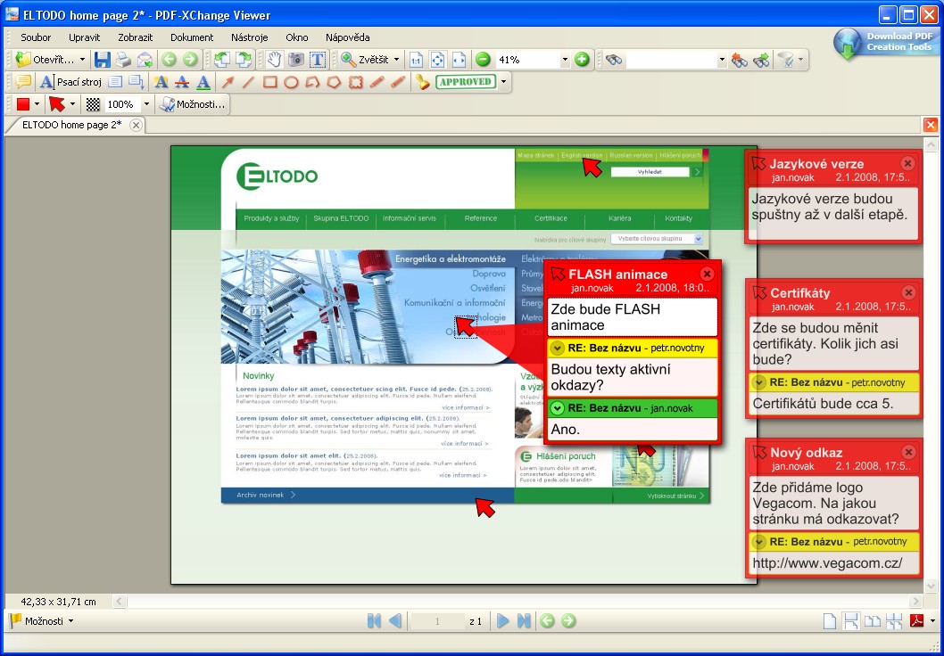Collapse the petr.novotny reply under Nový odkaz

pyautogui.click(x=759, y=542)
